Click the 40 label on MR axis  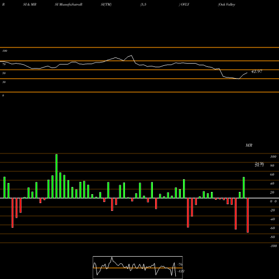point(272,184)
